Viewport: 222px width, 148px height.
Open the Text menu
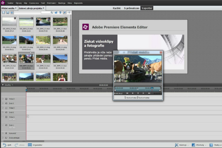43,3
